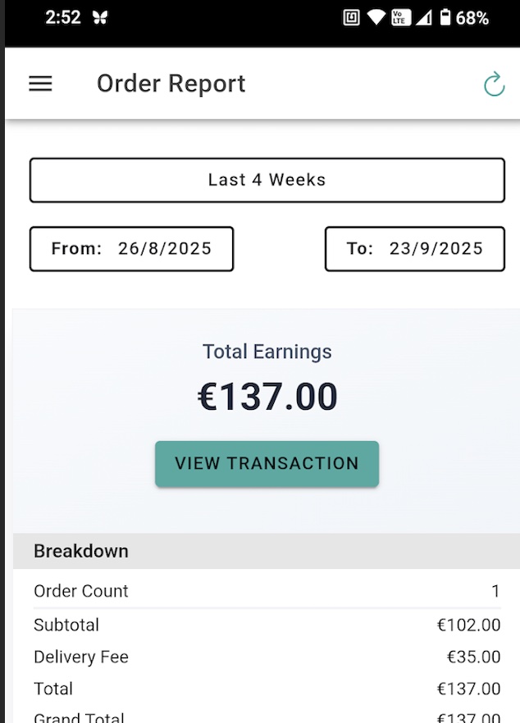The width and height of the screenshot is (520, 723).
Task: Tap the Total Earnings label
Action: coord(267,352)
